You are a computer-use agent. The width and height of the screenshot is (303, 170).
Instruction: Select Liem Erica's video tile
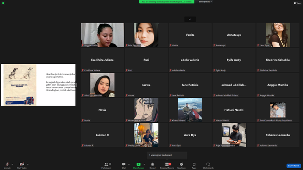278,35
